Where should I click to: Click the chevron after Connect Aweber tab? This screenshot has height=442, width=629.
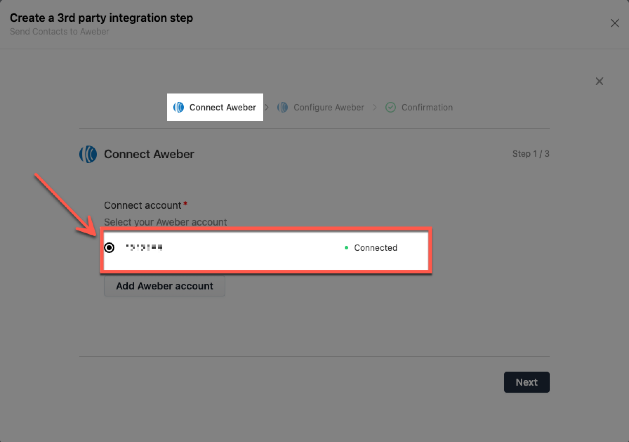click(267, 107)
